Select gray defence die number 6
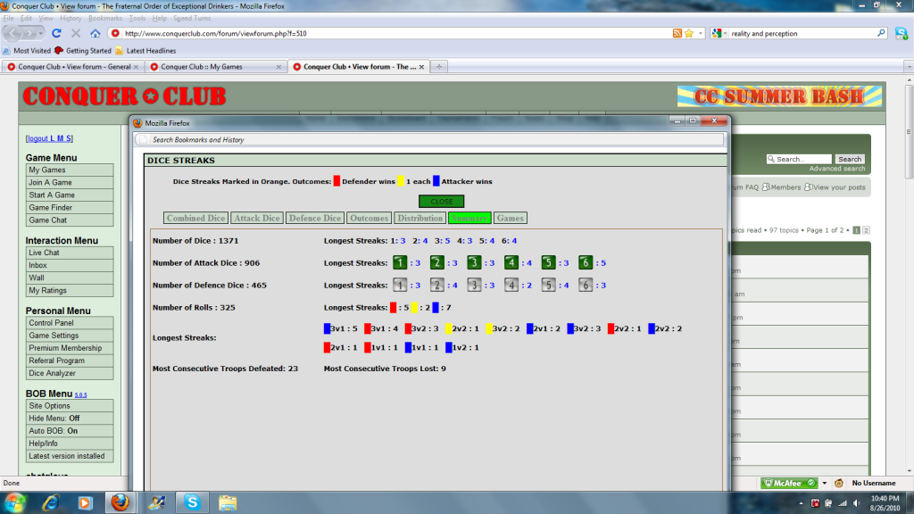This screenshot has width=914, height=514. point(586,285)
